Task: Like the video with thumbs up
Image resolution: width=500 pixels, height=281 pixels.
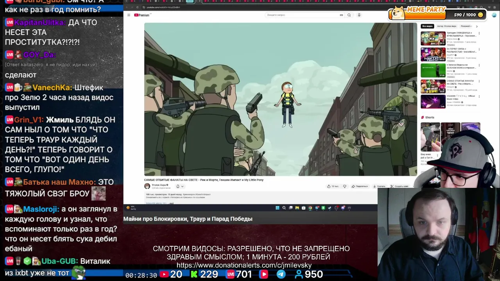Action: tap(333, 186)
